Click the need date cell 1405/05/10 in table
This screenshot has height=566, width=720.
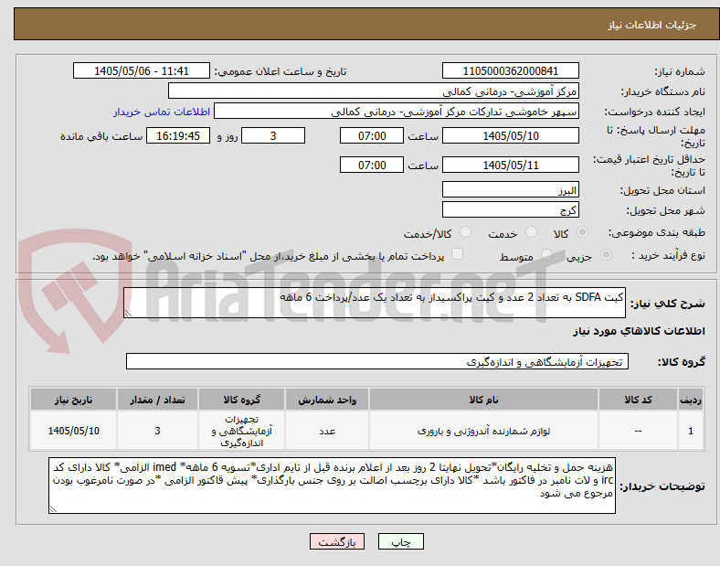tap(73, 431)
